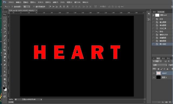Select the Pen tool
173x104 pixels.
point(5,64)
